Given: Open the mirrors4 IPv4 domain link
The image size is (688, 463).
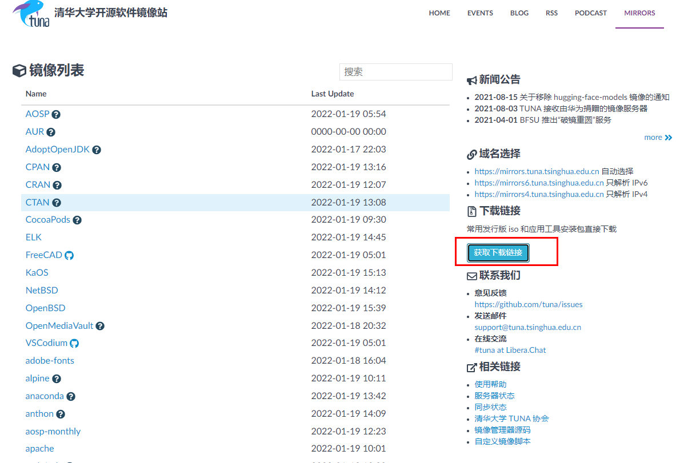Looking at the screenshot, I should [539, 194].
